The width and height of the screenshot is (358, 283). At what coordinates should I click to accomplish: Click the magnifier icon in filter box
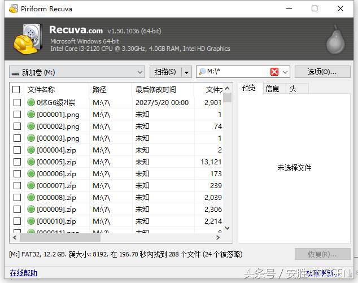pyautogui.click(x=202, y=72)
